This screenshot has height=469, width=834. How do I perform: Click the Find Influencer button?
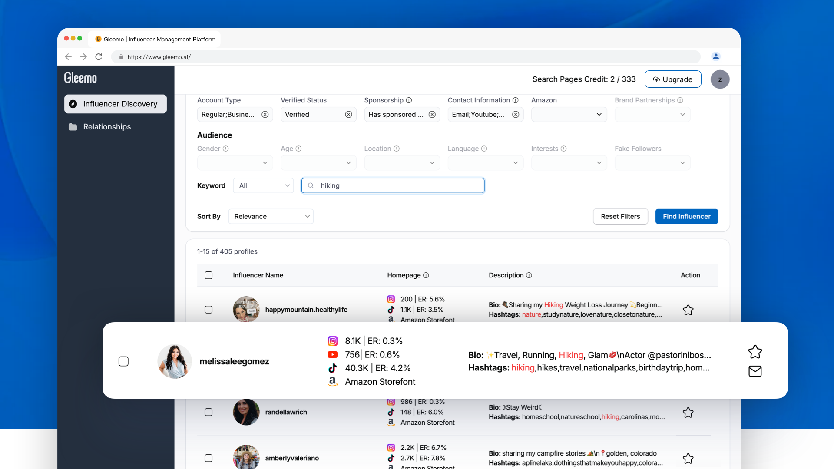[x=686, y=217]
